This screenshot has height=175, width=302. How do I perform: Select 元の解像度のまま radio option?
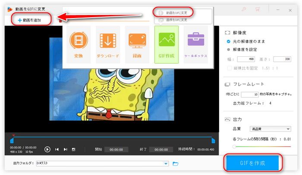point(229,41)
